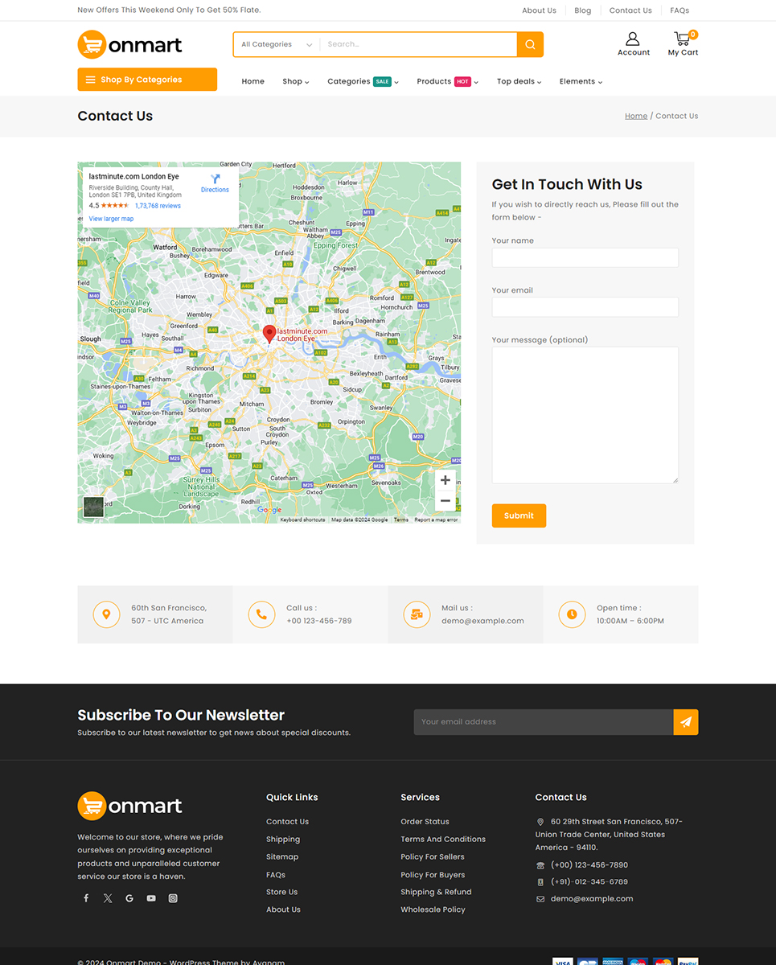The width and height of the screenshot is (776, 965).
Task: Zoom in on the map
Action: click(445, 480)
